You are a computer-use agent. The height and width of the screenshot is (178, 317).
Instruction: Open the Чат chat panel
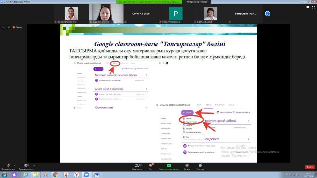[151, 167]
